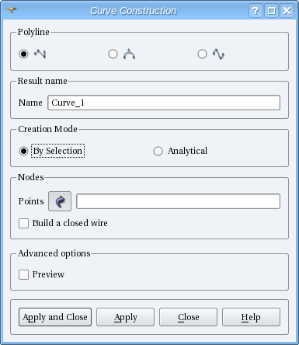Maximize the Curve Construction dialog
Viewport: 299px width, 345px height.
click(x=271, y=11)
